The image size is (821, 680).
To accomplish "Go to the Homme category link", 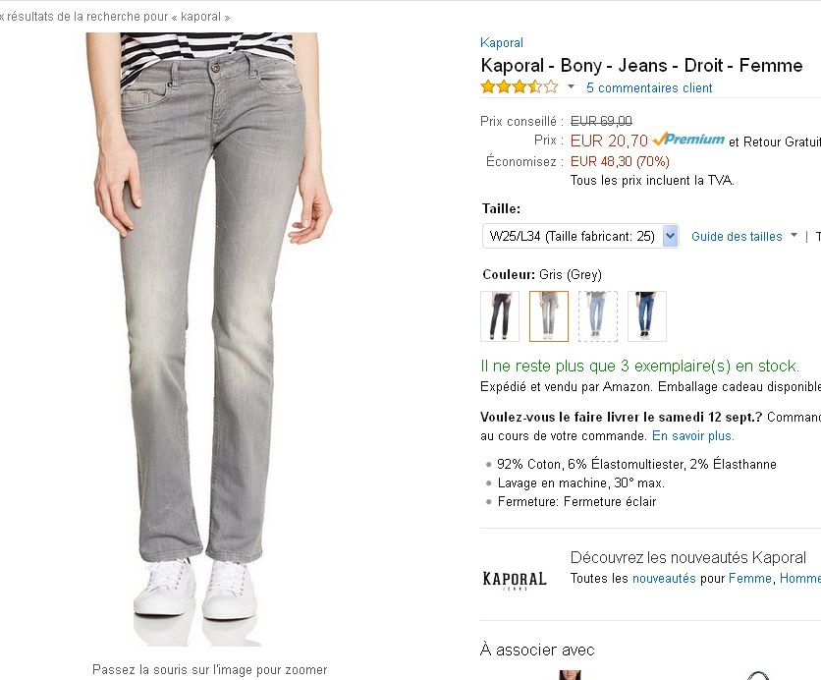I will coord(799,579).
